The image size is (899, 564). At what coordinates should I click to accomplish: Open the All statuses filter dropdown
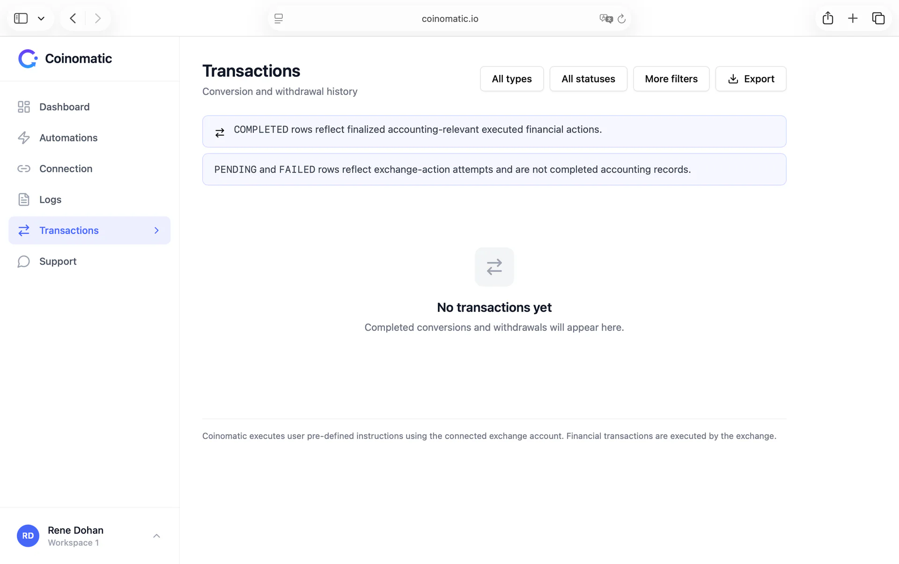click(588, 79)
